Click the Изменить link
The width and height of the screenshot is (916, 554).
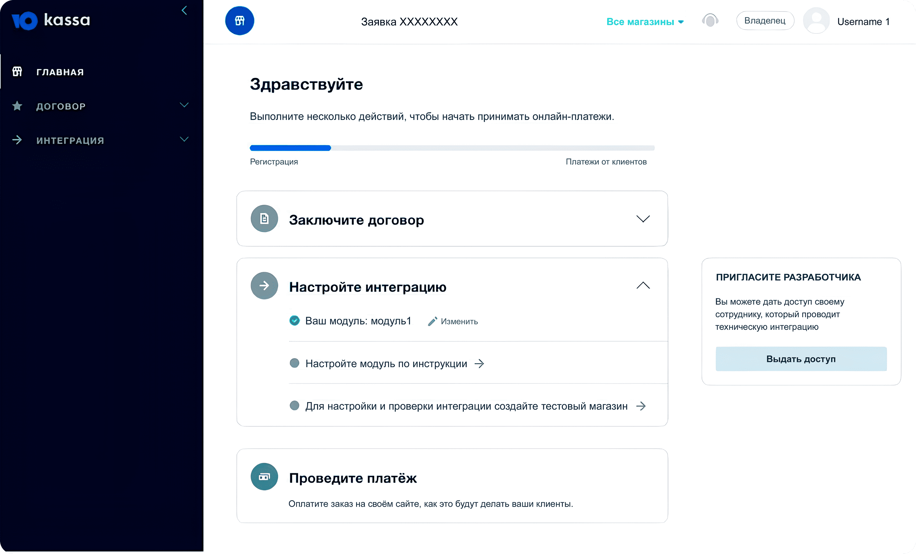pos(459,322)
